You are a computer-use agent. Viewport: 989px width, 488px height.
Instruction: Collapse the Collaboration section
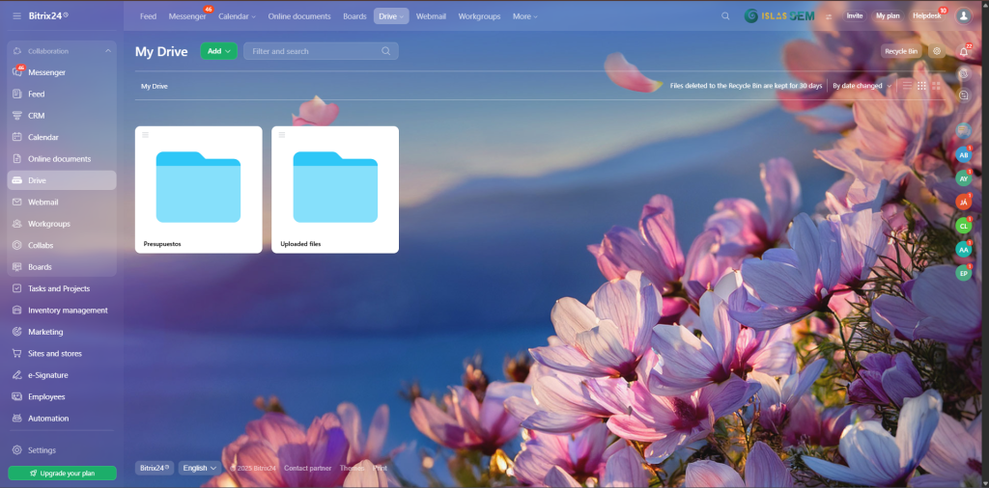click(107, 50)
